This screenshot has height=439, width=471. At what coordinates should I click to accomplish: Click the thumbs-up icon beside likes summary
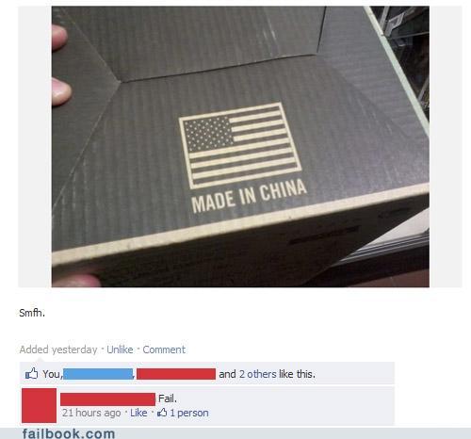coord(31,374)
